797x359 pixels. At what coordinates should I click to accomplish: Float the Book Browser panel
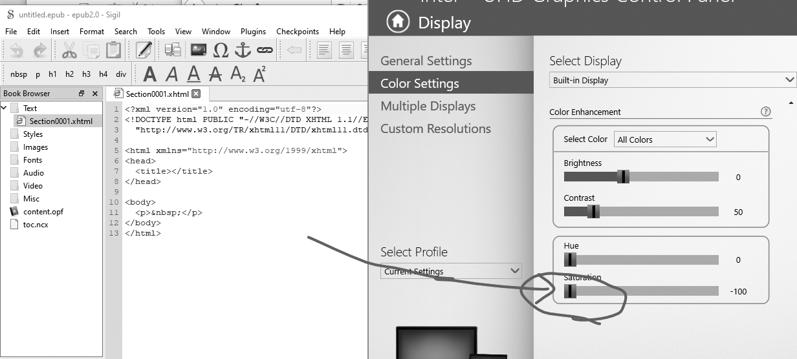[82, 94]
